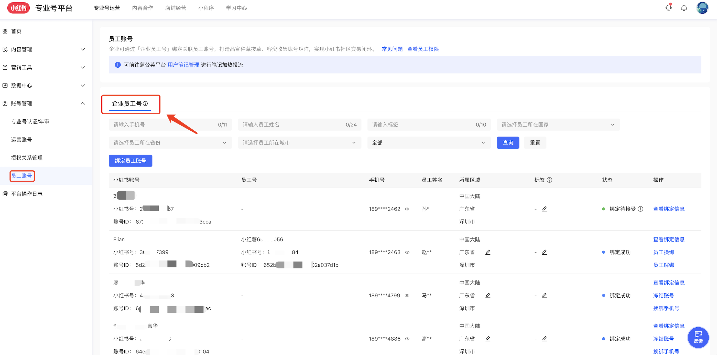This screenshot has width=717, height=355.
Task: Click info icon beside 企业员工号 tab
Action: tap(145, 104)
